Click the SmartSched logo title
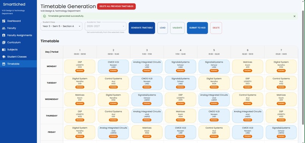Viewport: 305px width, 143px height. point(14,5)
